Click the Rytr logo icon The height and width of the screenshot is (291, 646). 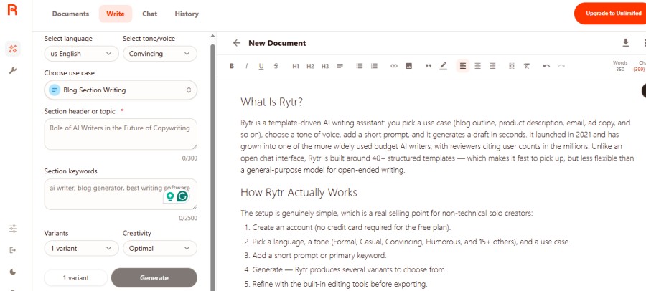point(12,9)
